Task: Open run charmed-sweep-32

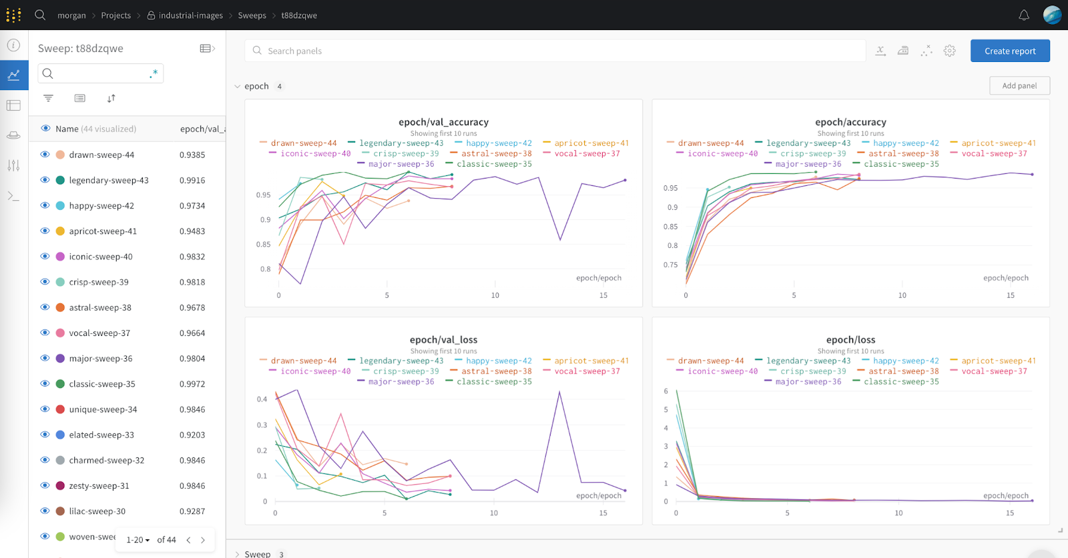Action: coord(107,461)
